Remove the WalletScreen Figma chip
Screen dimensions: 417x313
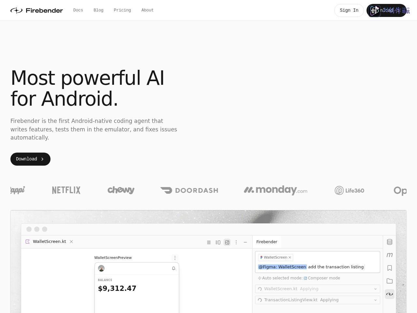click(x=290, y=257)
